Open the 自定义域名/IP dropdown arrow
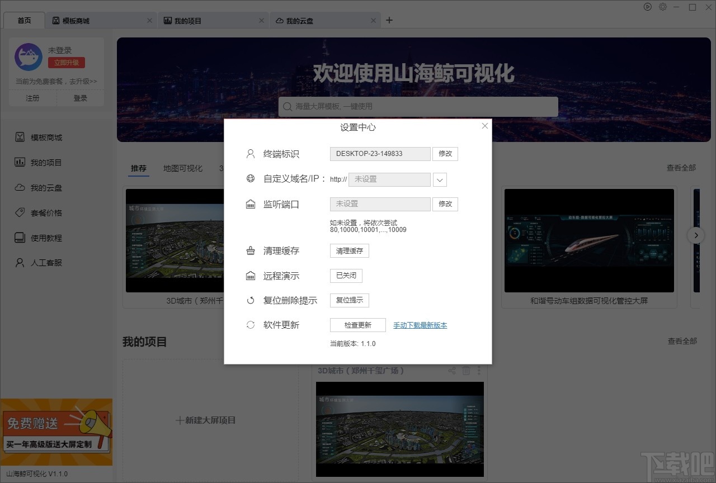The width and height of the screenshot is (716, 483). coord(440,179)
